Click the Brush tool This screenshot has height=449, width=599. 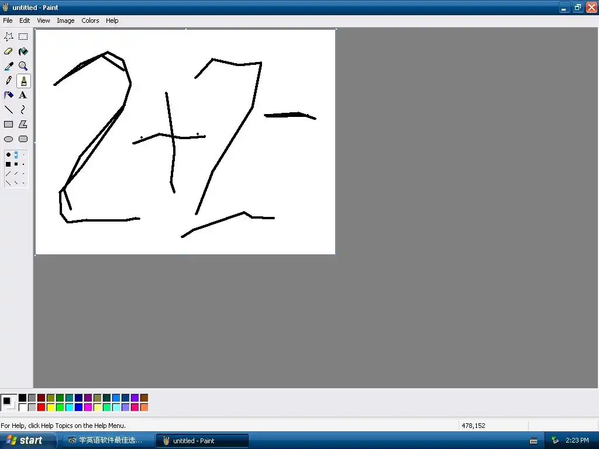click(23, 81)
